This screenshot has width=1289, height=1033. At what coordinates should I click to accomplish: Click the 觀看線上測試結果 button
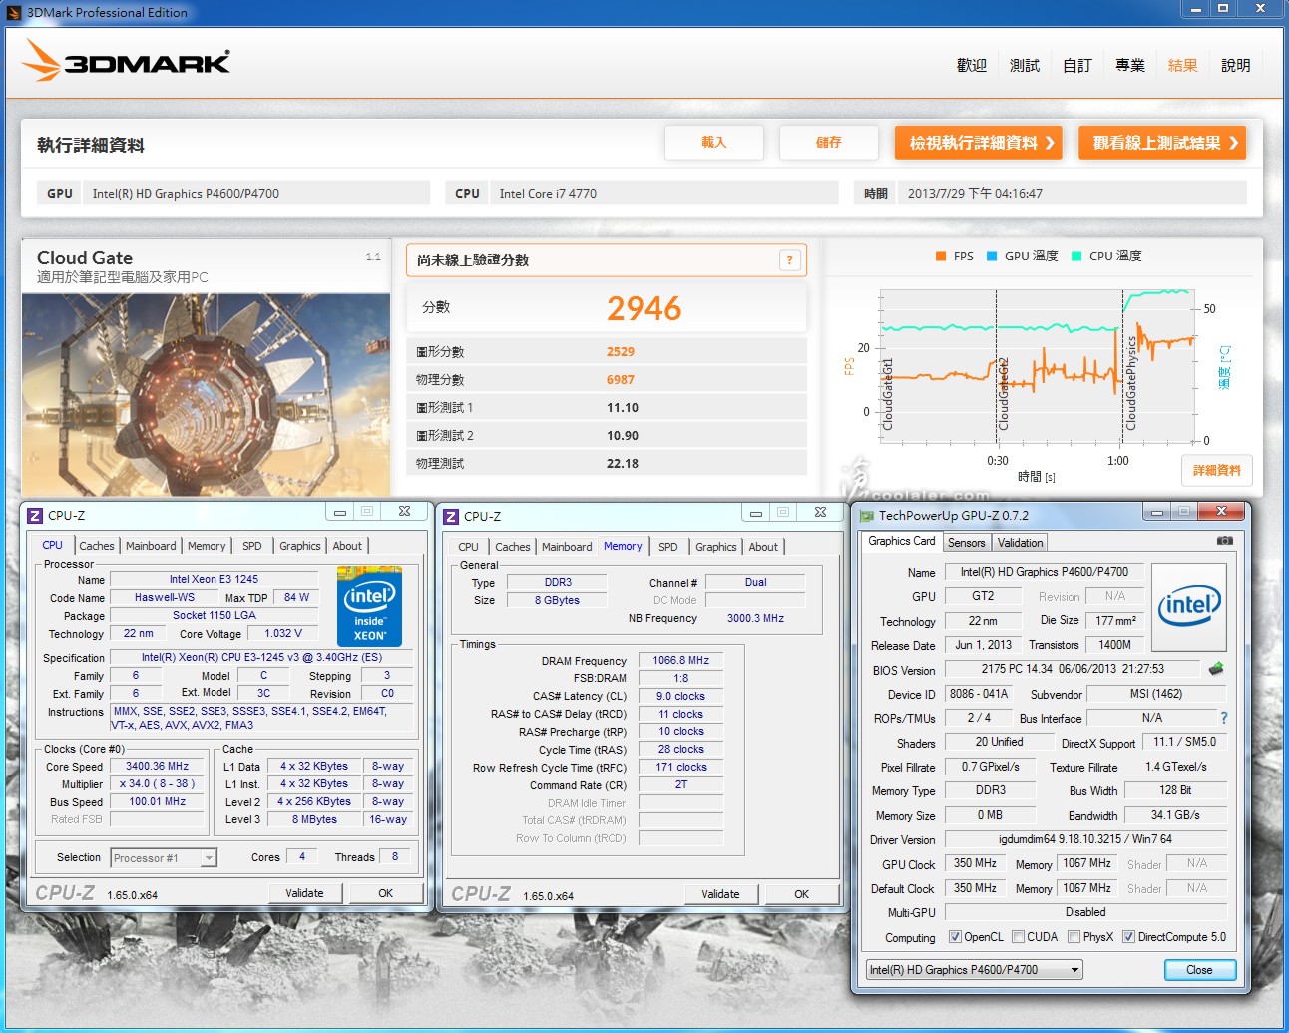pos(1162,143)
